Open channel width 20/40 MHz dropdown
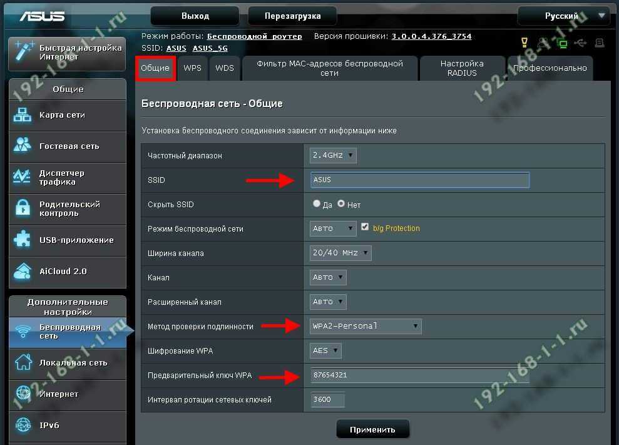The height and width of the screenshot is (445, 619). coord(340,253)
